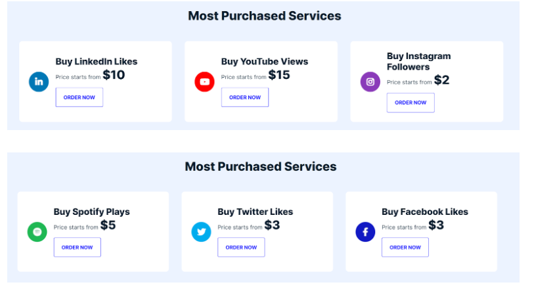Screen dimensions: 534x295
Task: Open the Buy Instagram Followers heading
Action: point(419,61)
